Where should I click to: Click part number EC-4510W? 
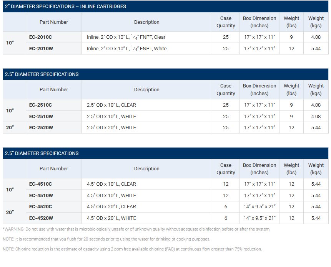(x=41, y=196)
